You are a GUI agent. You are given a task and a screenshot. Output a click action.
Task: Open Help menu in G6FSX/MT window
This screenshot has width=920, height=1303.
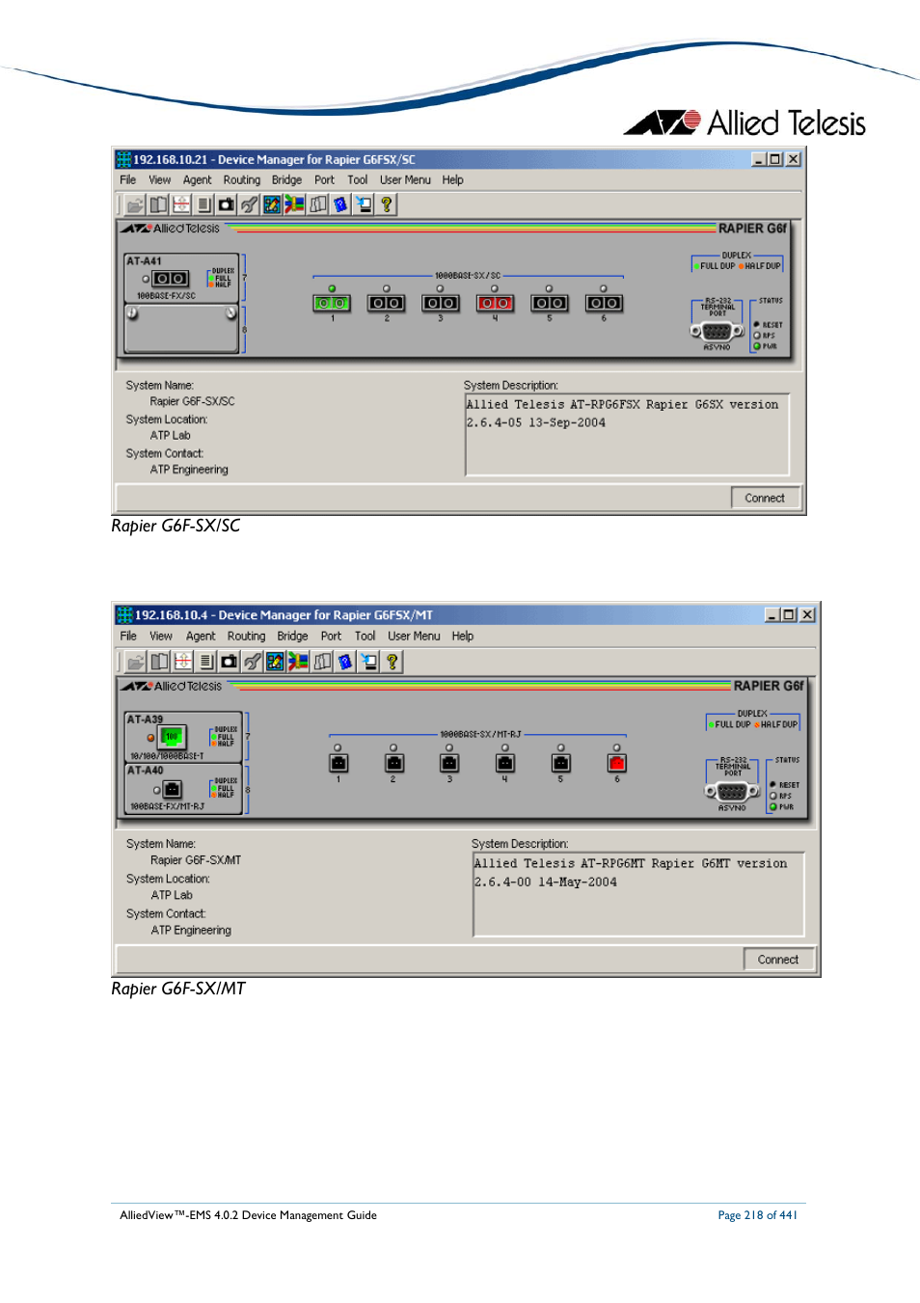click(x=463, y=636)
